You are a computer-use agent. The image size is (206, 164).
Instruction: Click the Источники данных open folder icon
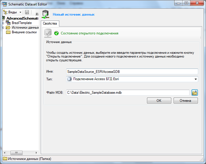tap(8, 28)
